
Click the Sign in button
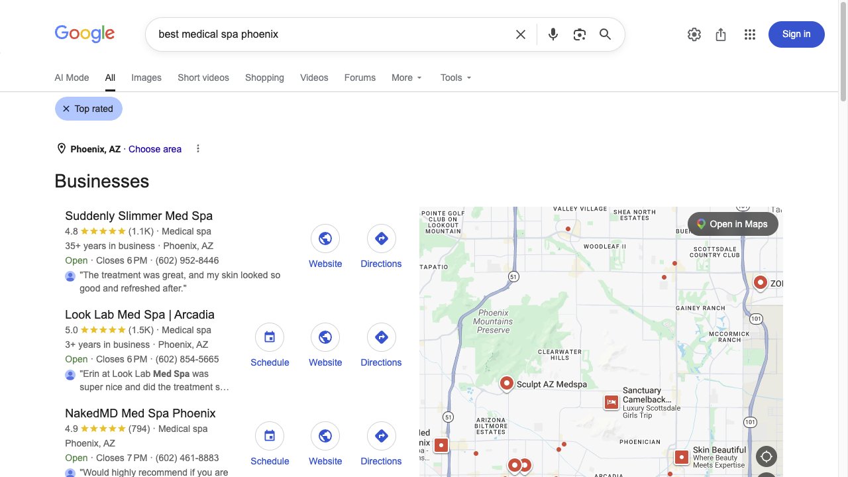click(x=796, y=34)
